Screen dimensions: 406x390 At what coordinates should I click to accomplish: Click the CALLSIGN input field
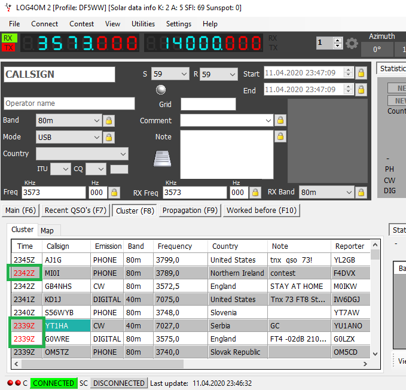click(59, 74)
